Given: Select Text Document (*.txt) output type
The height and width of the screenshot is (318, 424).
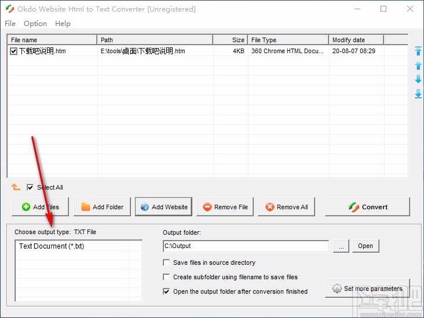Looking at the screenshot, I should [x=52, y=246].
